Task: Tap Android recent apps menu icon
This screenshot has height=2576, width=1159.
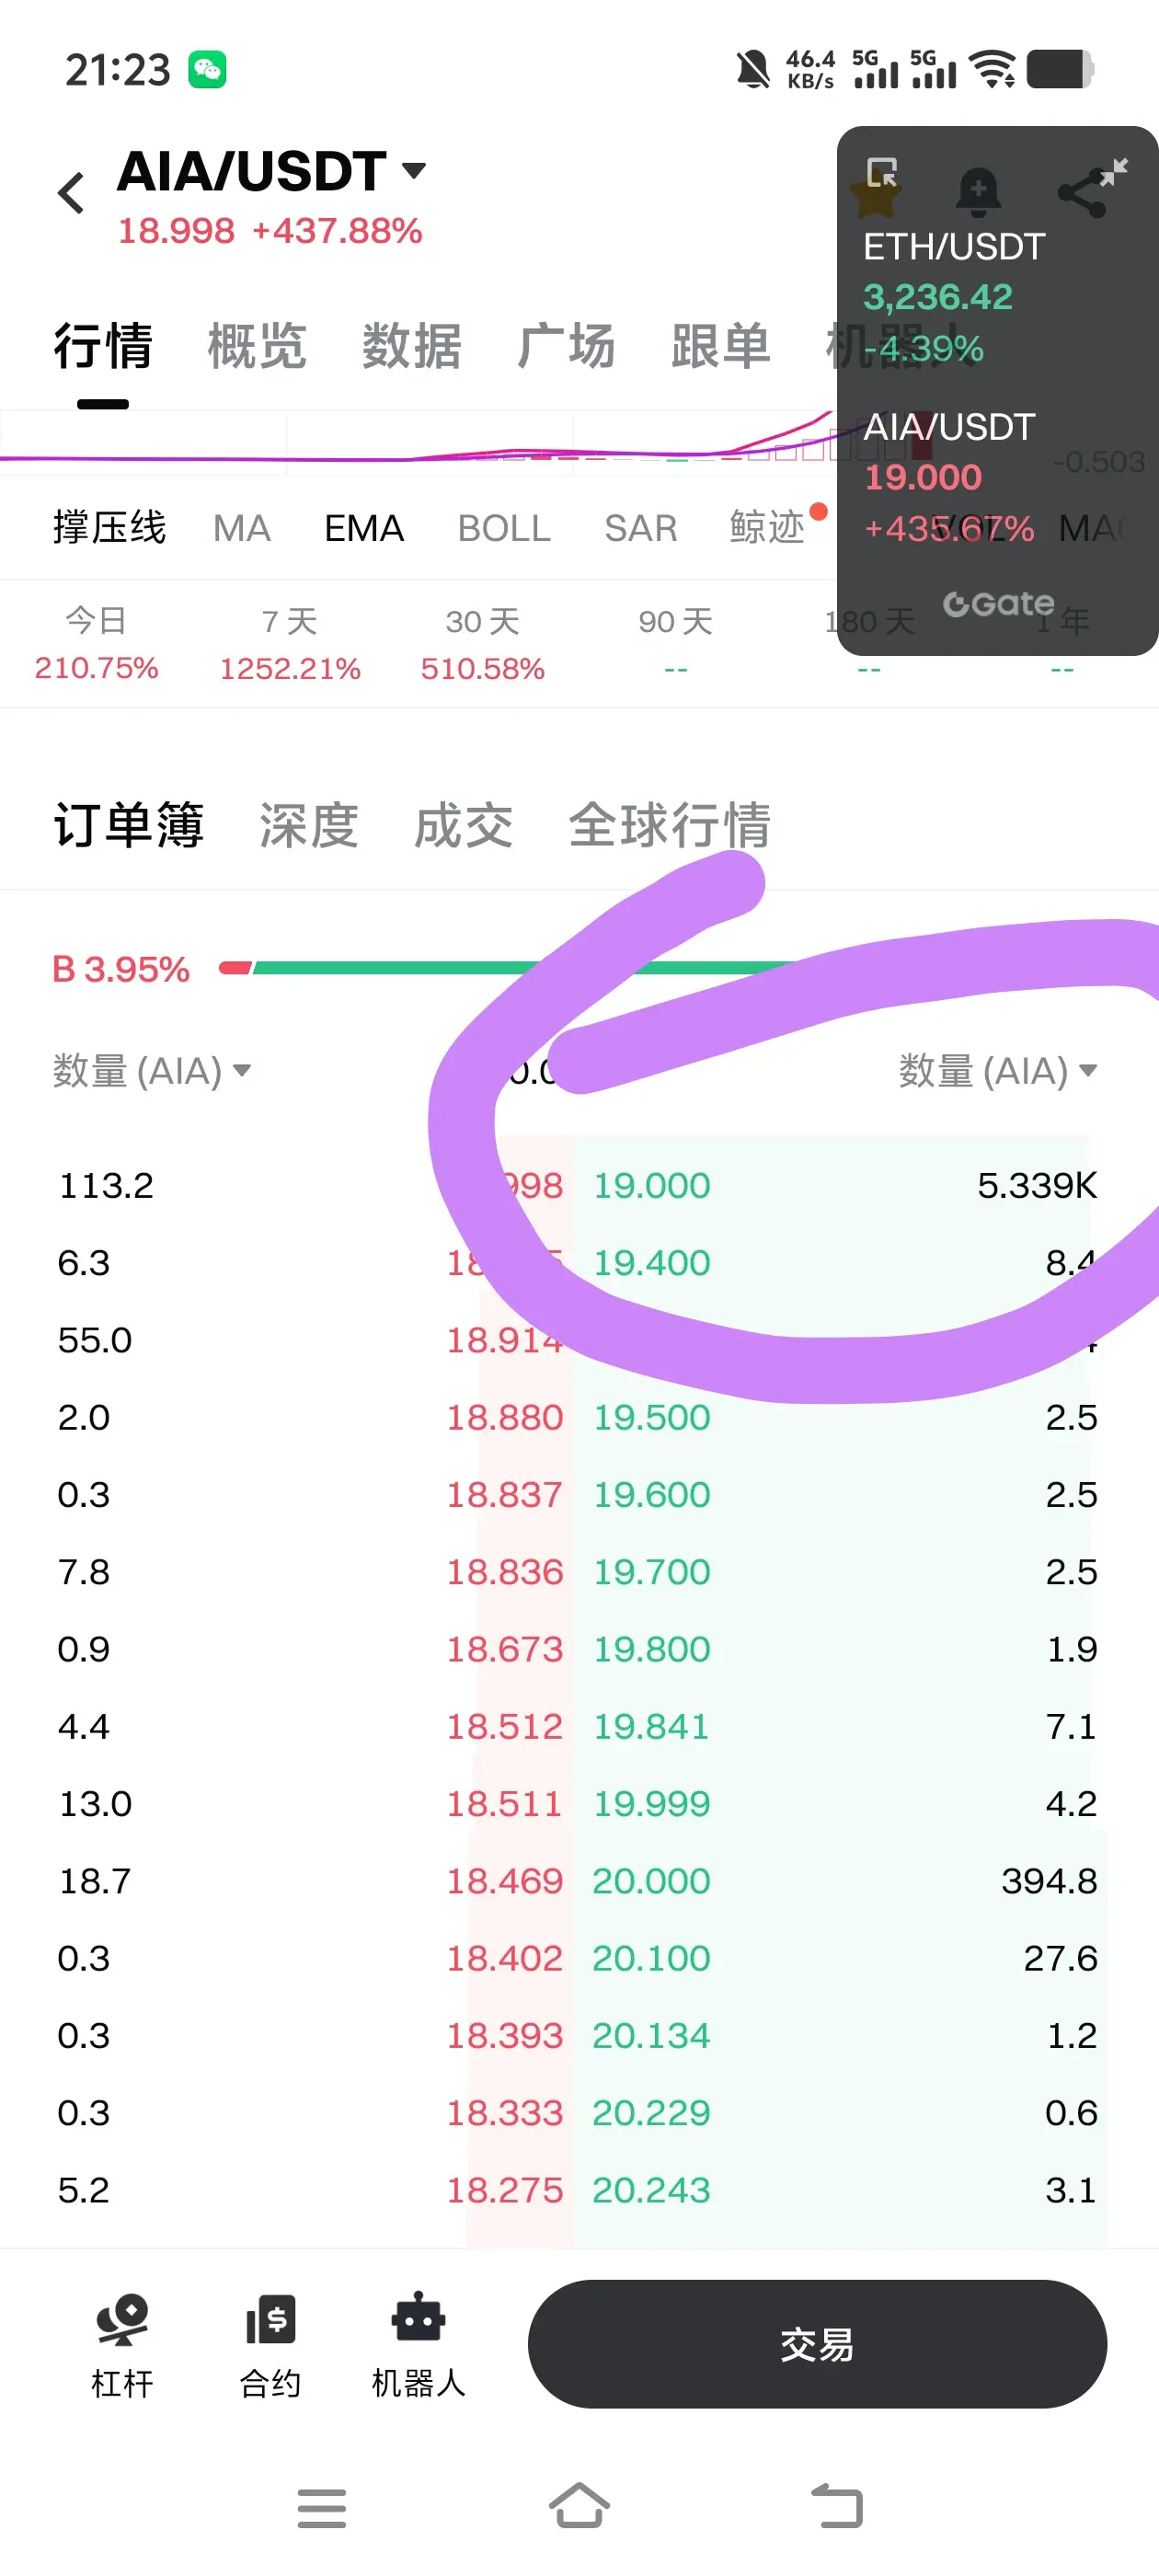Action: [322, 2507]
